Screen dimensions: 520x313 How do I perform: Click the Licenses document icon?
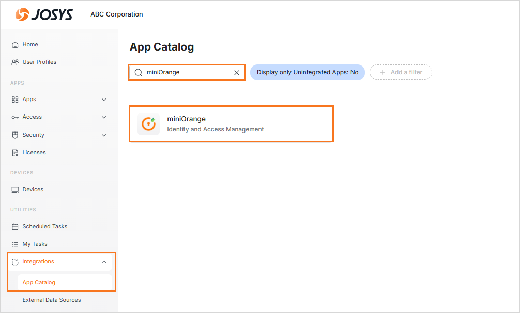click(x=15, y=153)
